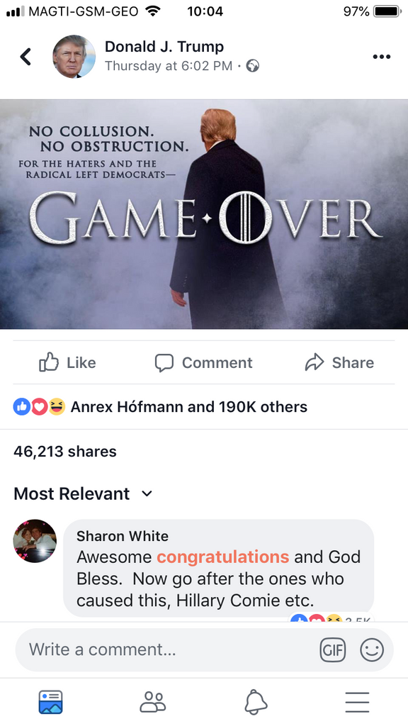Open the three-dot post options menu

[x=382, y=57]
